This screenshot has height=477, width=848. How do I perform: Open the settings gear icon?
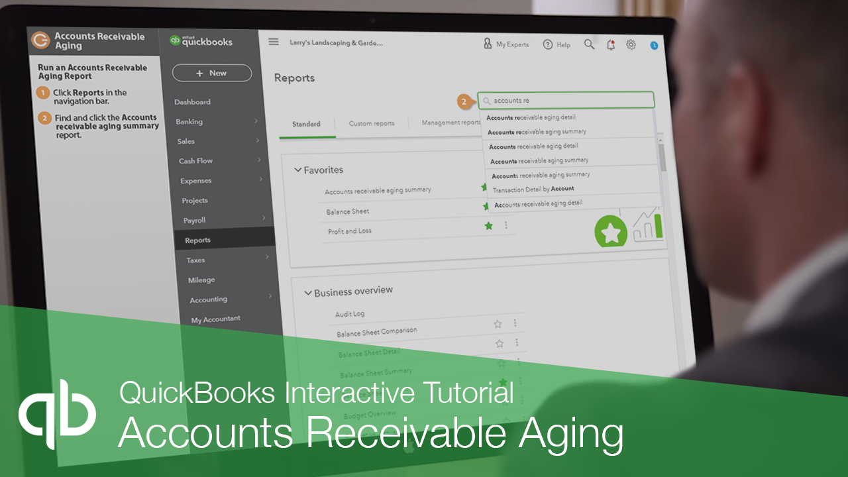pyautogui.click(x=631, y=44)
